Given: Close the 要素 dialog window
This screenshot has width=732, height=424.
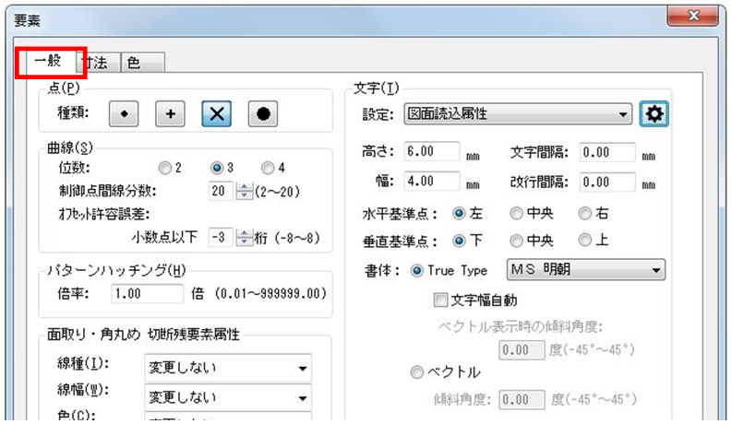Looking at the screenshot, I should click(693, 15).
